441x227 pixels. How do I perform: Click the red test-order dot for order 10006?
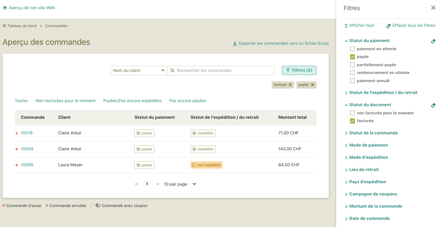coord(17,165)
